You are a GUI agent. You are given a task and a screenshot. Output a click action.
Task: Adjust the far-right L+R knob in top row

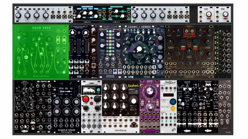pyautogui.click(x=225, y=15)
